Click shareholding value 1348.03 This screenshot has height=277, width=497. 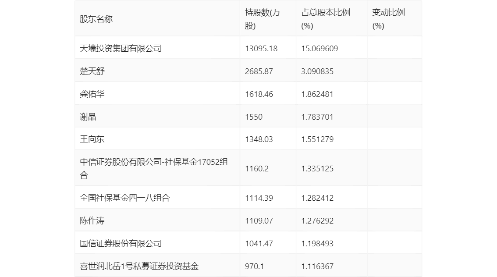click(x=259, y=139)
